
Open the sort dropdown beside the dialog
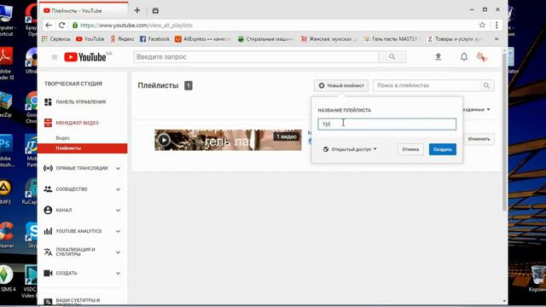point(476,110)
